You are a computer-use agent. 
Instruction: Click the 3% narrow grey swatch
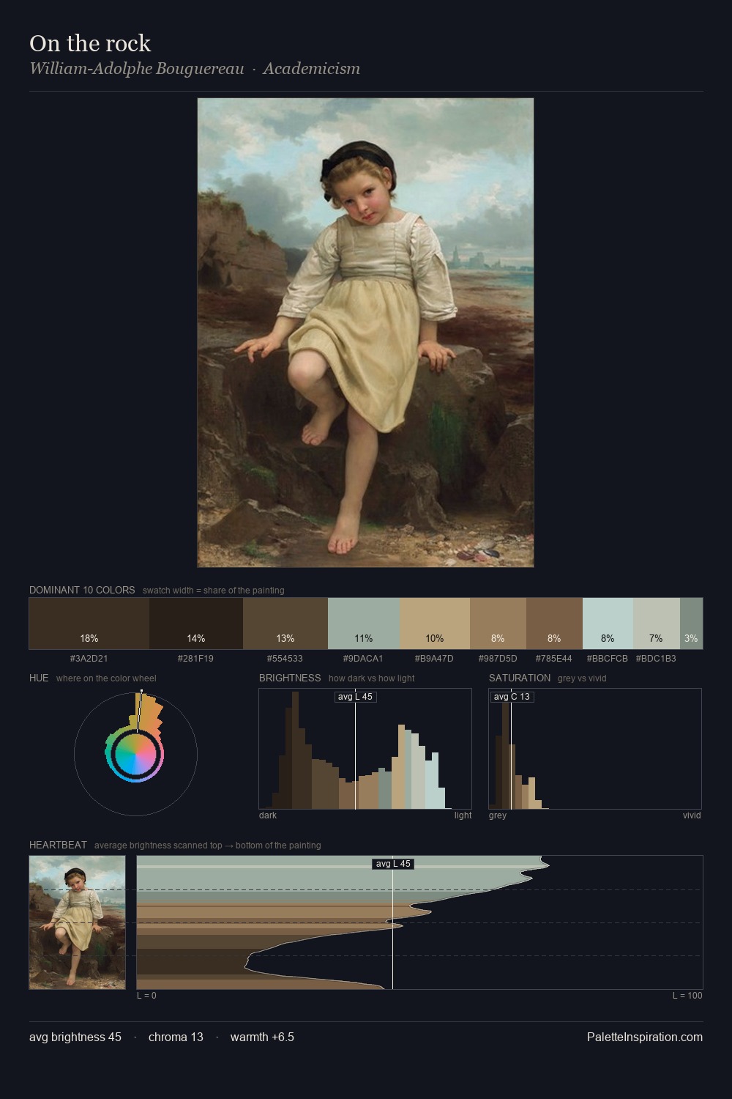click(x=691, y=623)
